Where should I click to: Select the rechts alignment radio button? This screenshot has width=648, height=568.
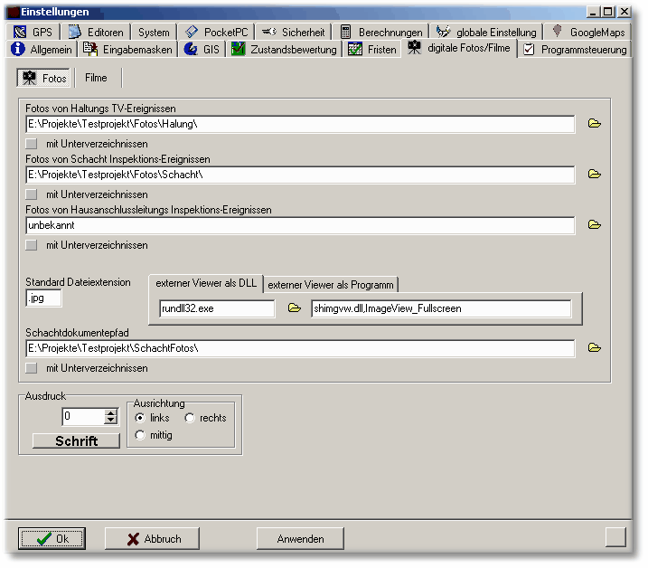coord(190,418)
